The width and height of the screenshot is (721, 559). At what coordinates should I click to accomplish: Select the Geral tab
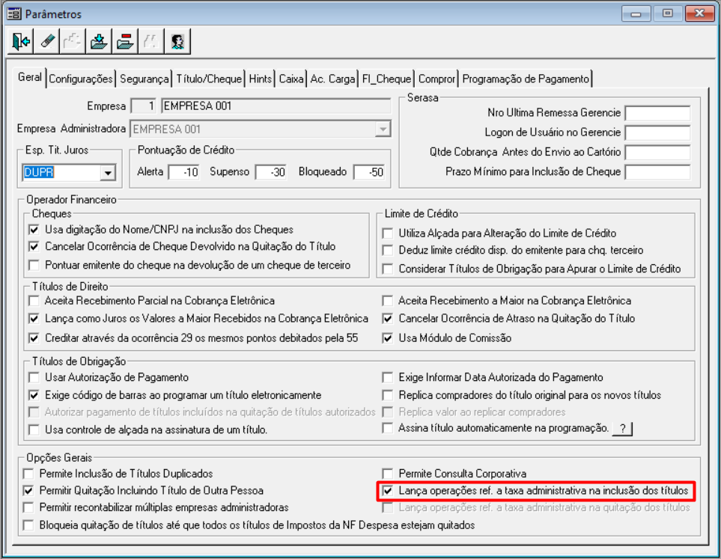[x=30, y=77]
